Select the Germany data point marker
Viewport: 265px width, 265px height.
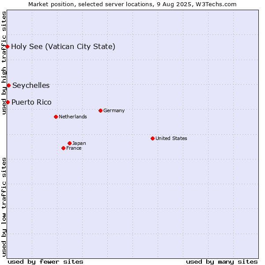(x=100, y=111)
